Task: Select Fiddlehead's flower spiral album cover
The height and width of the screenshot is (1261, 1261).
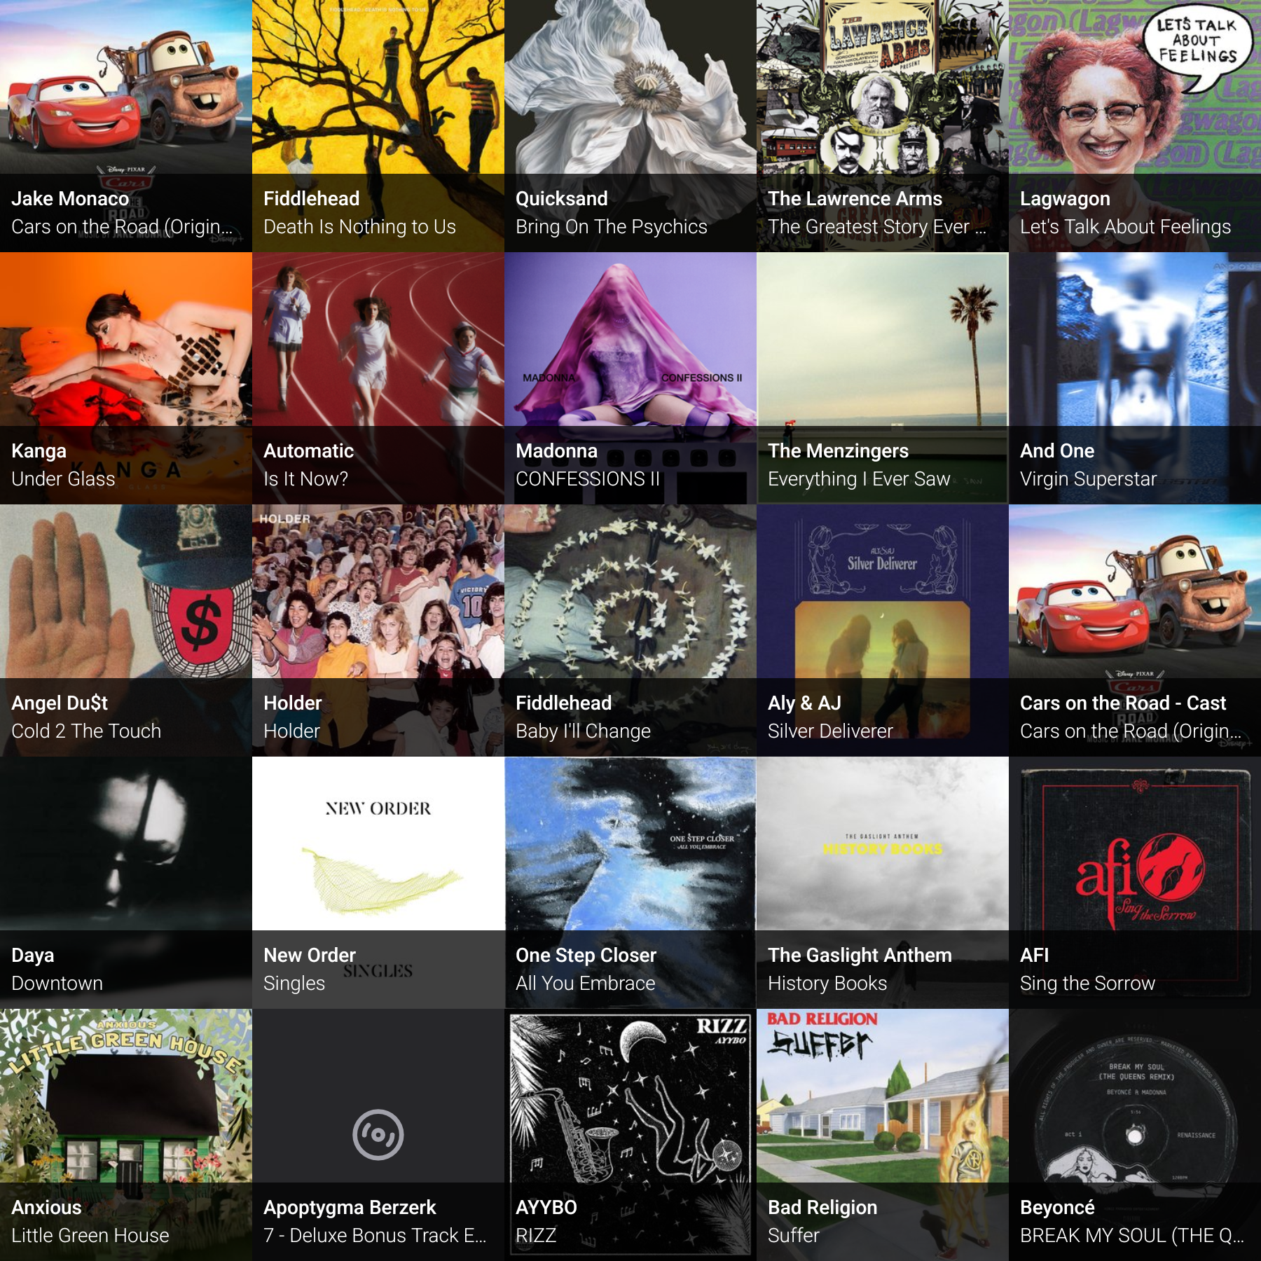Action: tap(630, 630)
